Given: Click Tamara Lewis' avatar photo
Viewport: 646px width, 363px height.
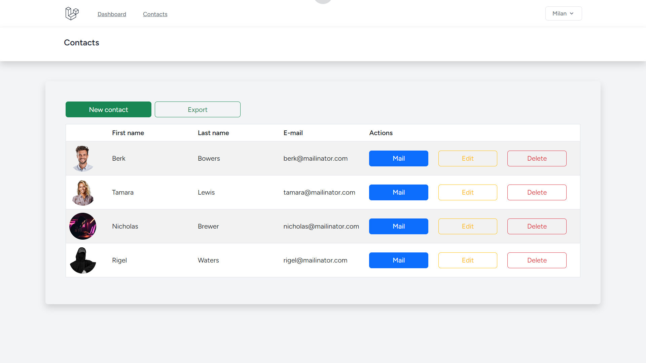Looking at the screenshot, I should [x=83, y=193].
